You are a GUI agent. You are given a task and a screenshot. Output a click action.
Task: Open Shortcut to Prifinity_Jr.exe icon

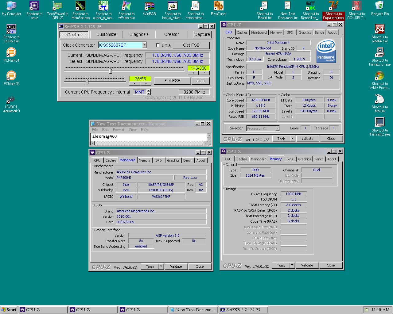pos(380,57)
